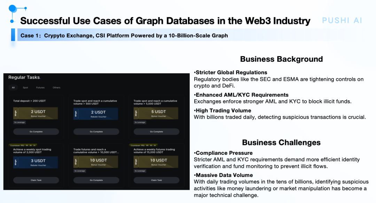
Task: Select the 5 USDT Bonus Voucher card
Action: click(156, 113)
